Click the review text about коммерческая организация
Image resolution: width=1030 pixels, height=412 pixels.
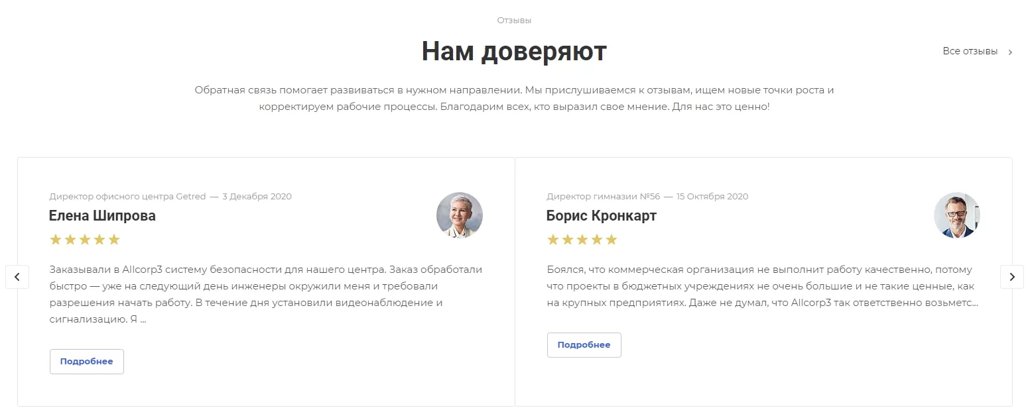pyautogui.click(x=763, y=286)
